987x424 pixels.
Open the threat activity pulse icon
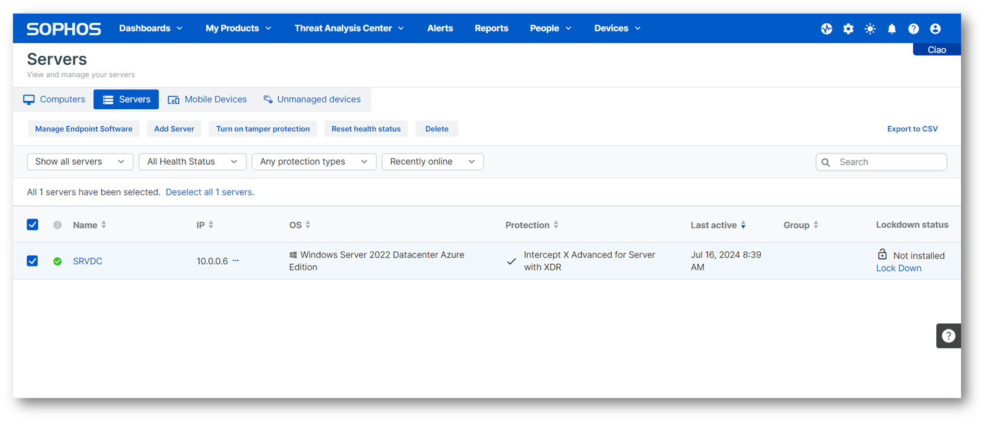826,29
